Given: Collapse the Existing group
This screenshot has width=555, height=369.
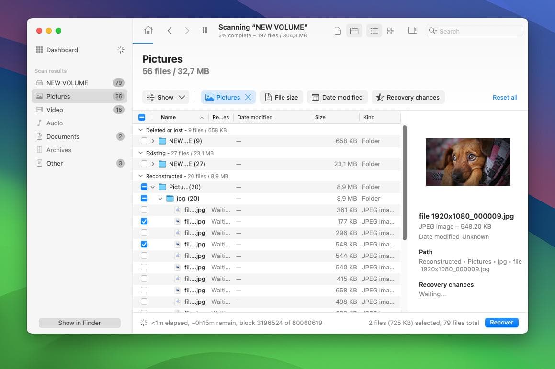Looking at the screenshot, I should pos(140,153).
